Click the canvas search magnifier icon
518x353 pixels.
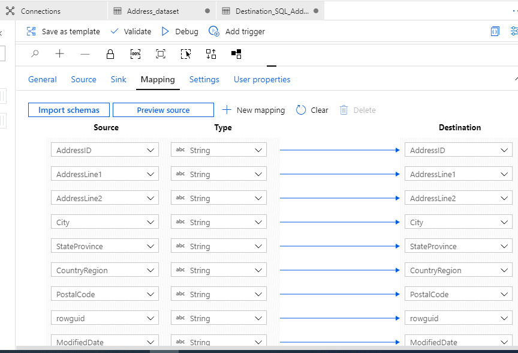pyautogui.click(x=35, y=54)
